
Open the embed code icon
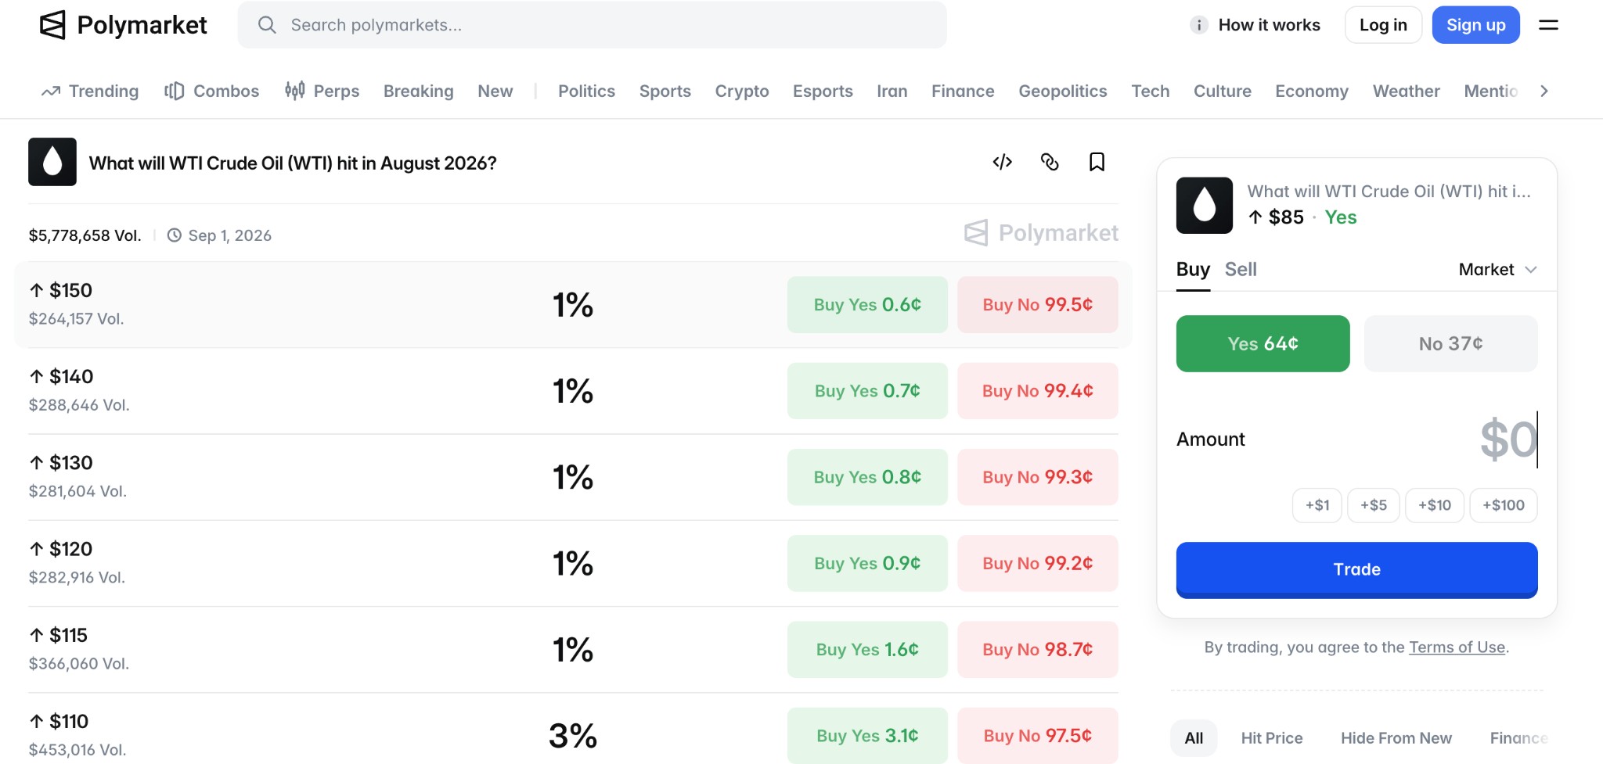tap(1003, 162)
